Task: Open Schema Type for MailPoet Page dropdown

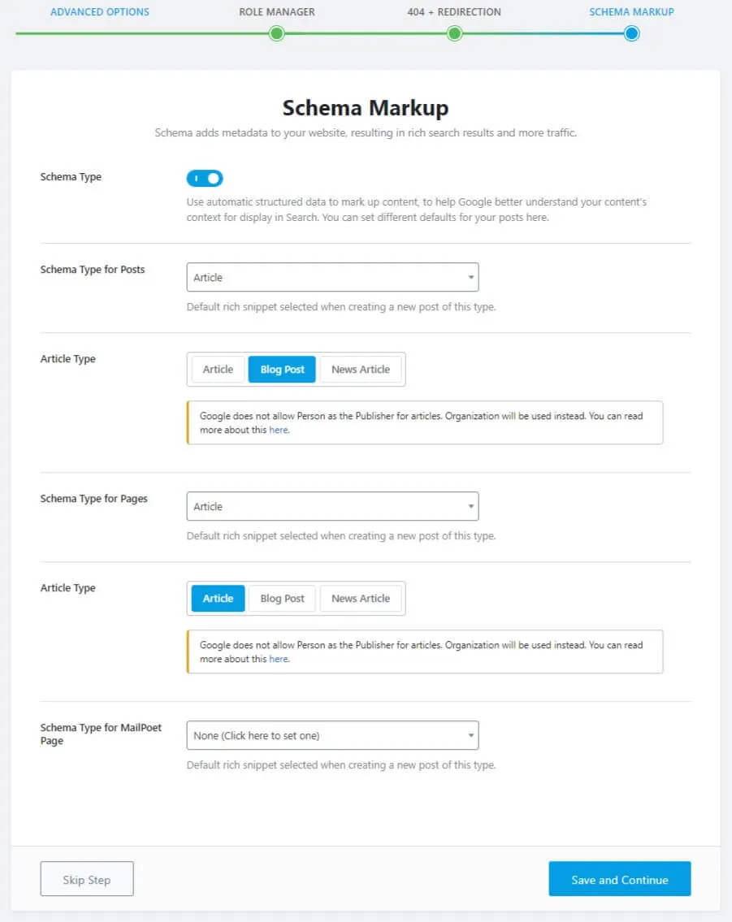Action: [332, 735]
